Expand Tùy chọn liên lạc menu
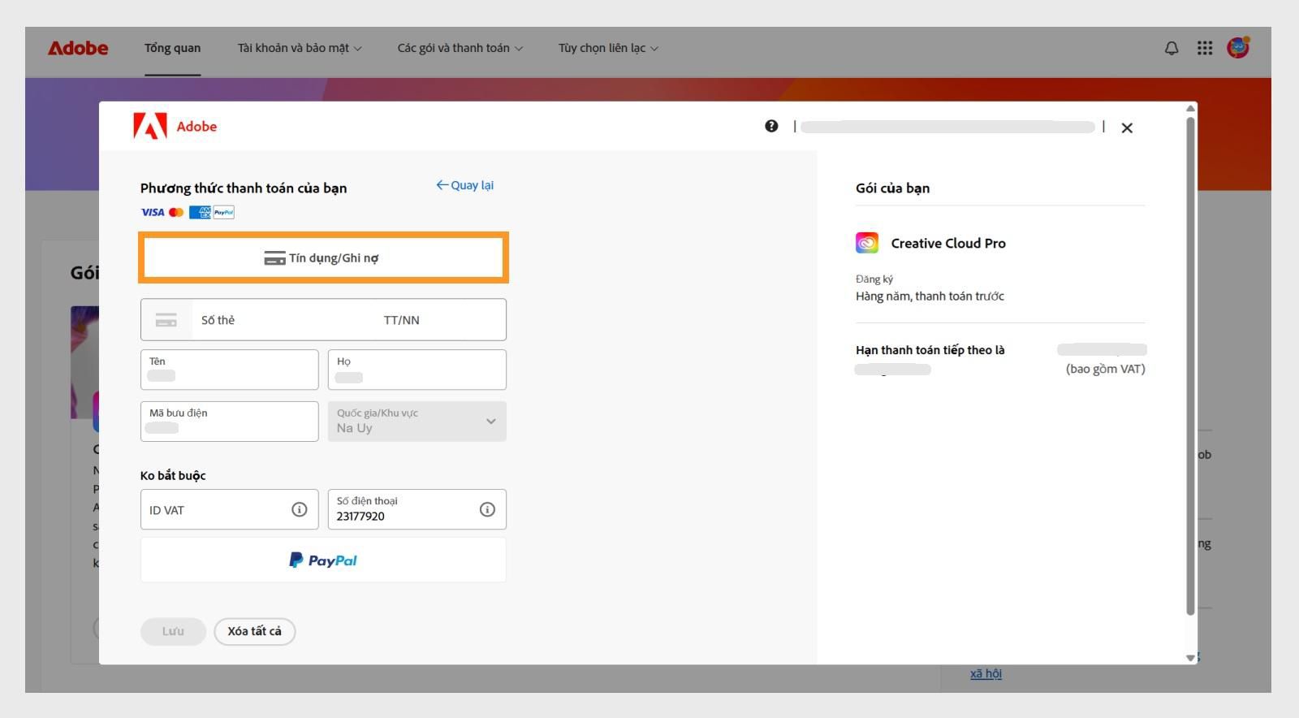This screenshot has height=718, width=1299. point(609,48)
